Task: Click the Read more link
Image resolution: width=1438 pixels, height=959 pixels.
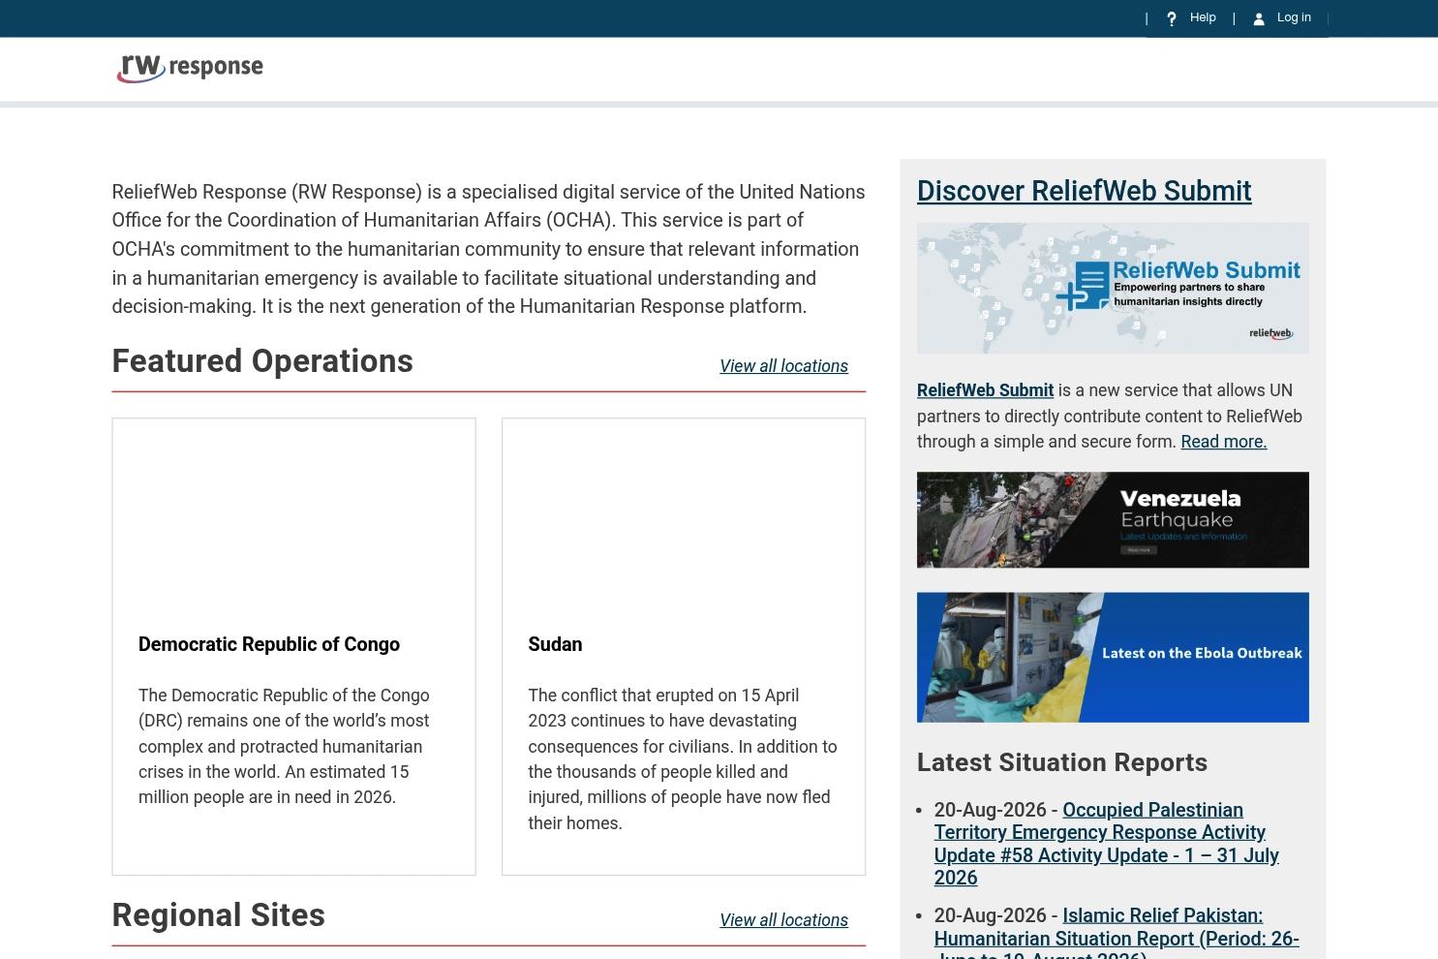Action: click(x=1223, y=442)
